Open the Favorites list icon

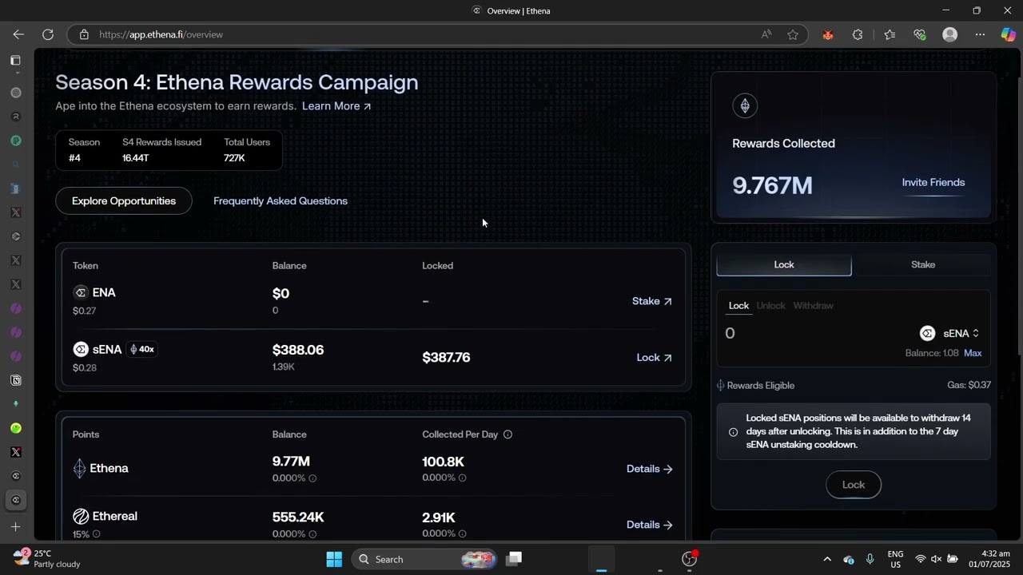[890, 34]
